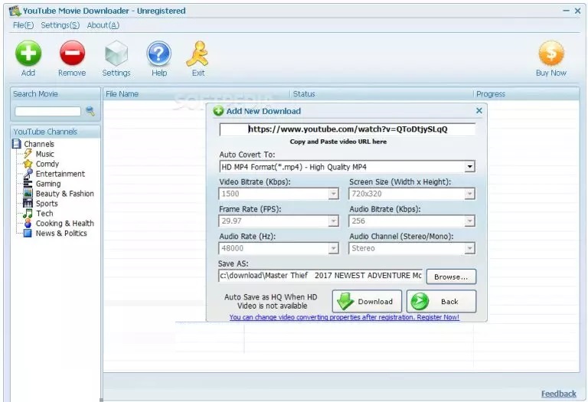Image resolution: width=588 pixels, height=402 pixels.
Task: Open Settings via the cube toolbar icon
Action: point(116,54)
